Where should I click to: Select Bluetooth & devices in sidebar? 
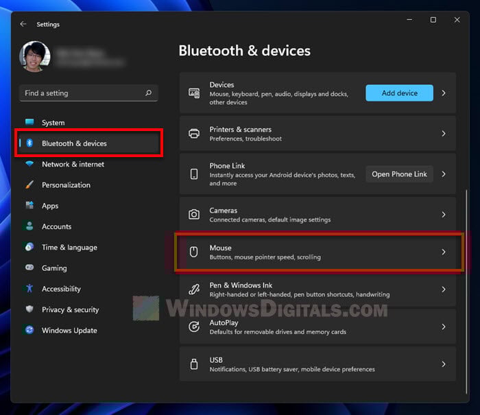tap(88, 143)
